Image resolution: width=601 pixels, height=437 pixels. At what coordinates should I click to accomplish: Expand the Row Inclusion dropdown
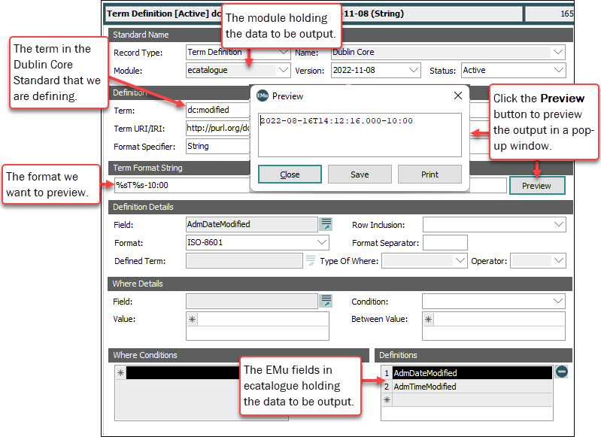click(x=558, y=224)
